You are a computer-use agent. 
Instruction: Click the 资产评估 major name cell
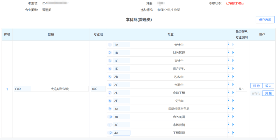point(179,69)
